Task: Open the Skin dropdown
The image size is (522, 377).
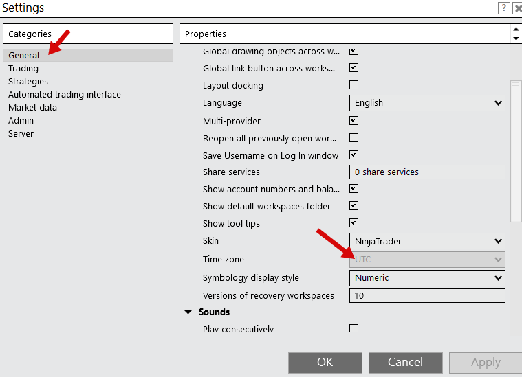Action: coord(427,241)
